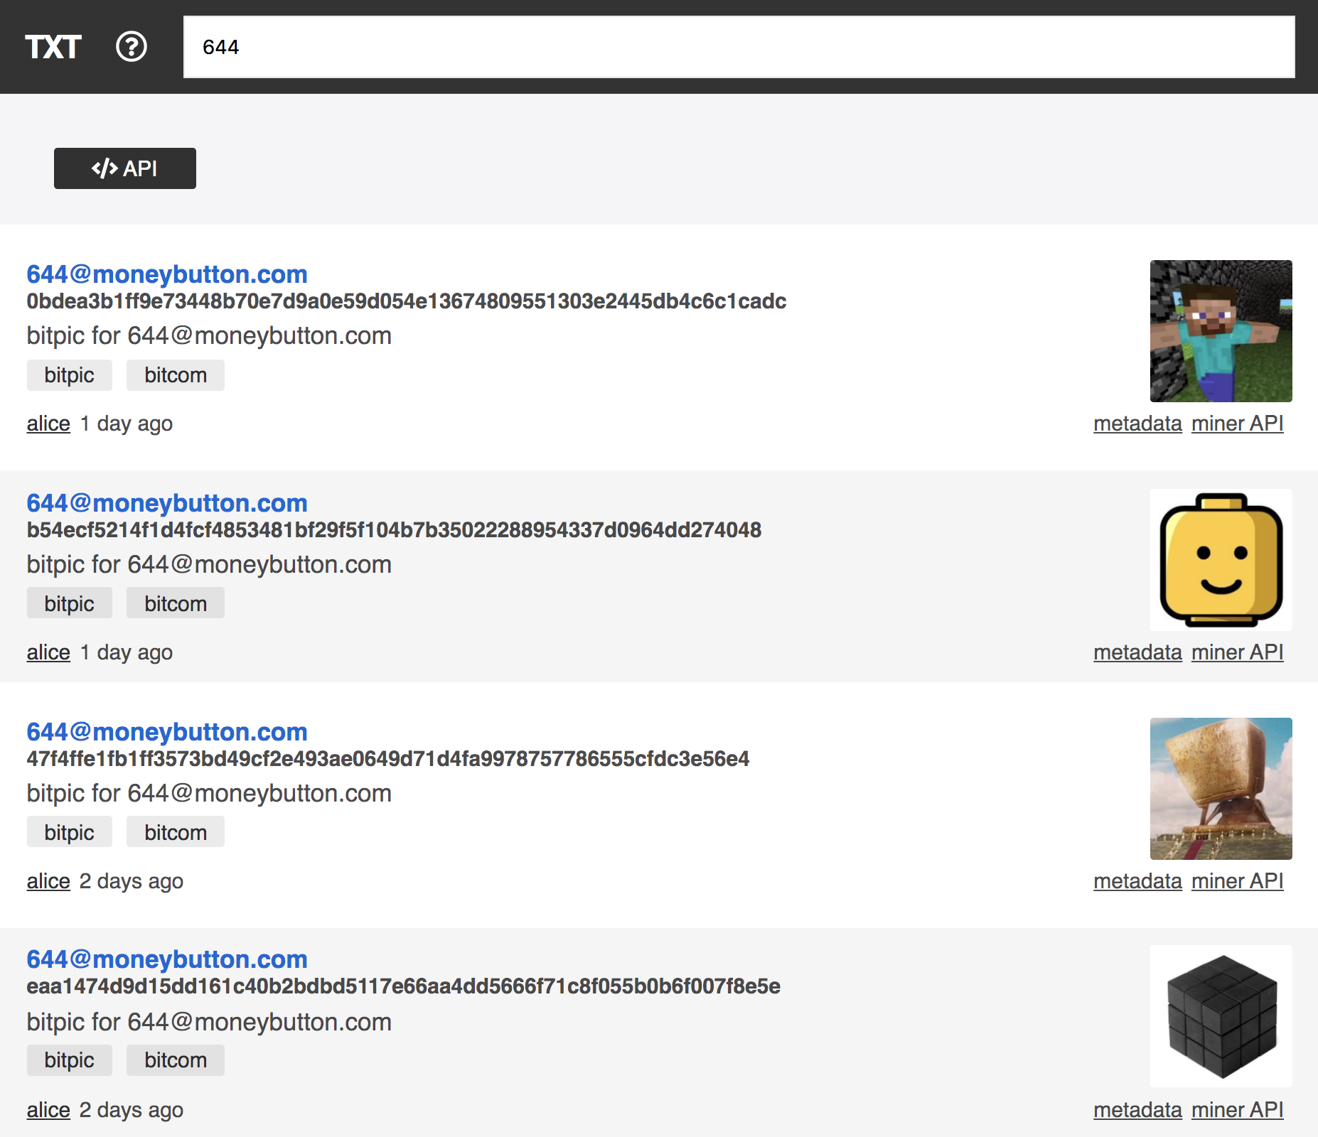This screenshot has width=1318, height=1137.
Task: Open miner API link under Lego head image
Action: (x=1238, y=652)
